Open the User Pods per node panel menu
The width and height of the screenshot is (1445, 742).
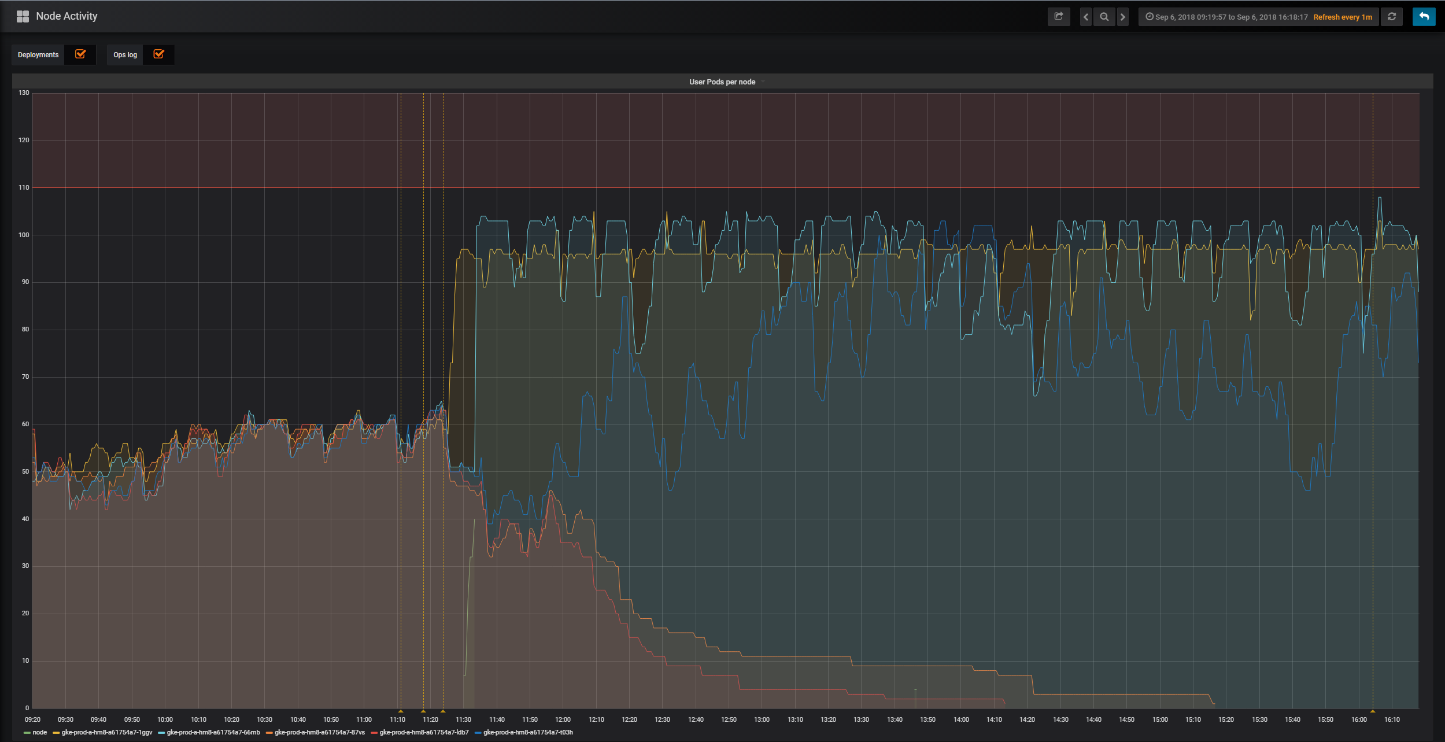722,82
